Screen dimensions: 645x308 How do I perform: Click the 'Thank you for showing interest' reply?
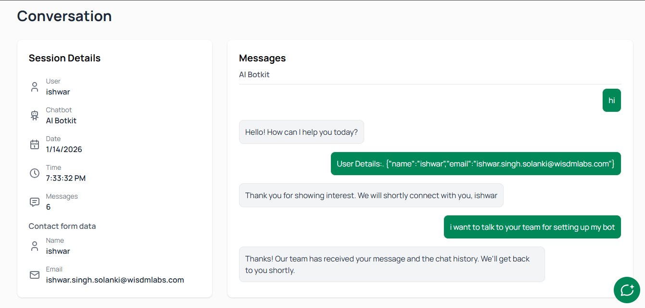371,195
